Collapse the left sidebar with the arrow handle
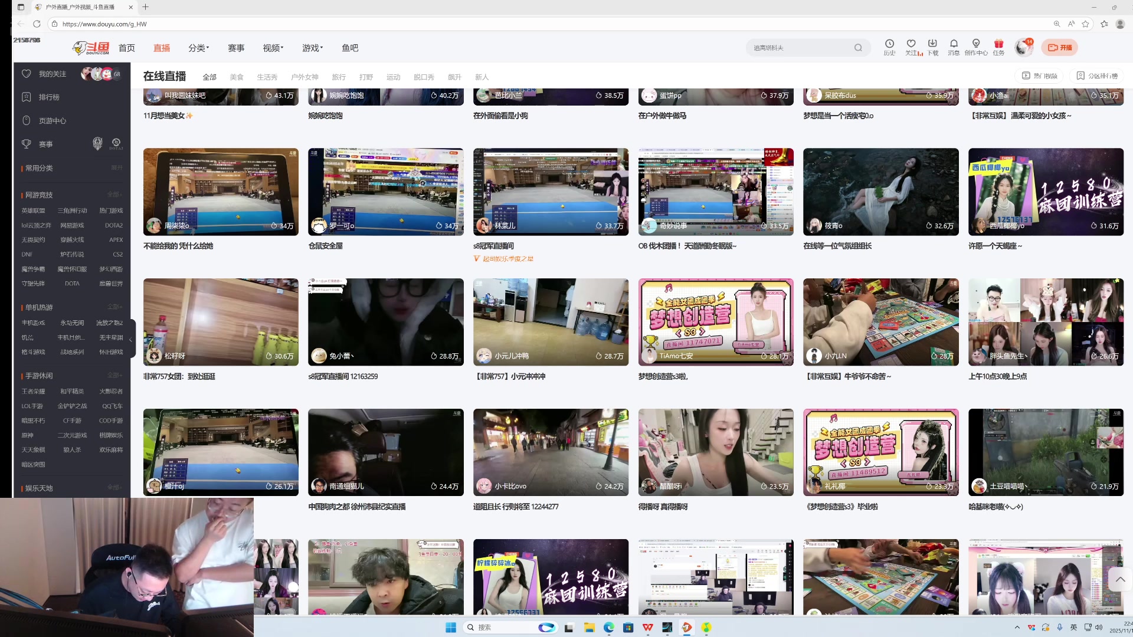 (x=131, y=340)
